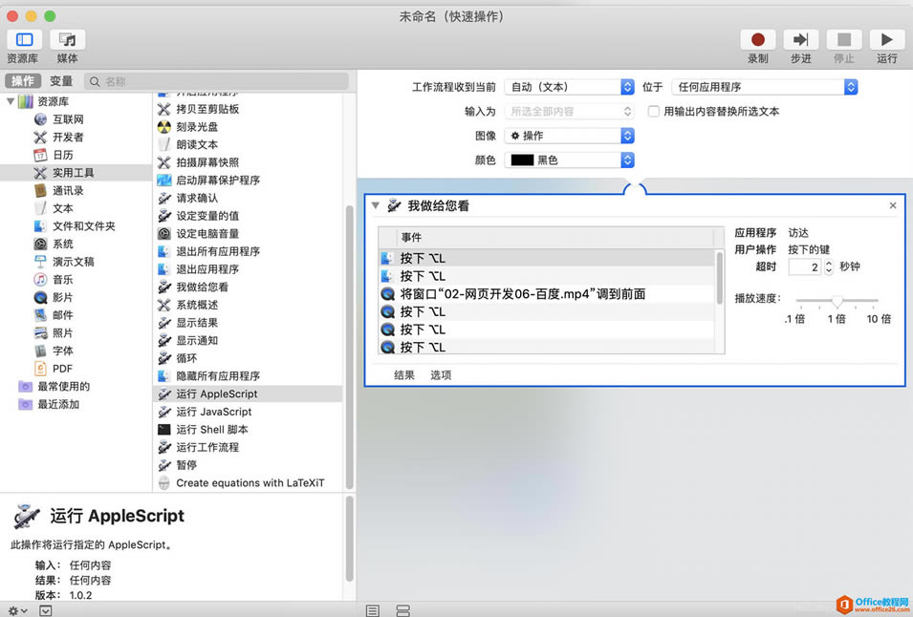Open 结果 tab in action
This screenshot has width=913, height=617.
tap(404, 375)
